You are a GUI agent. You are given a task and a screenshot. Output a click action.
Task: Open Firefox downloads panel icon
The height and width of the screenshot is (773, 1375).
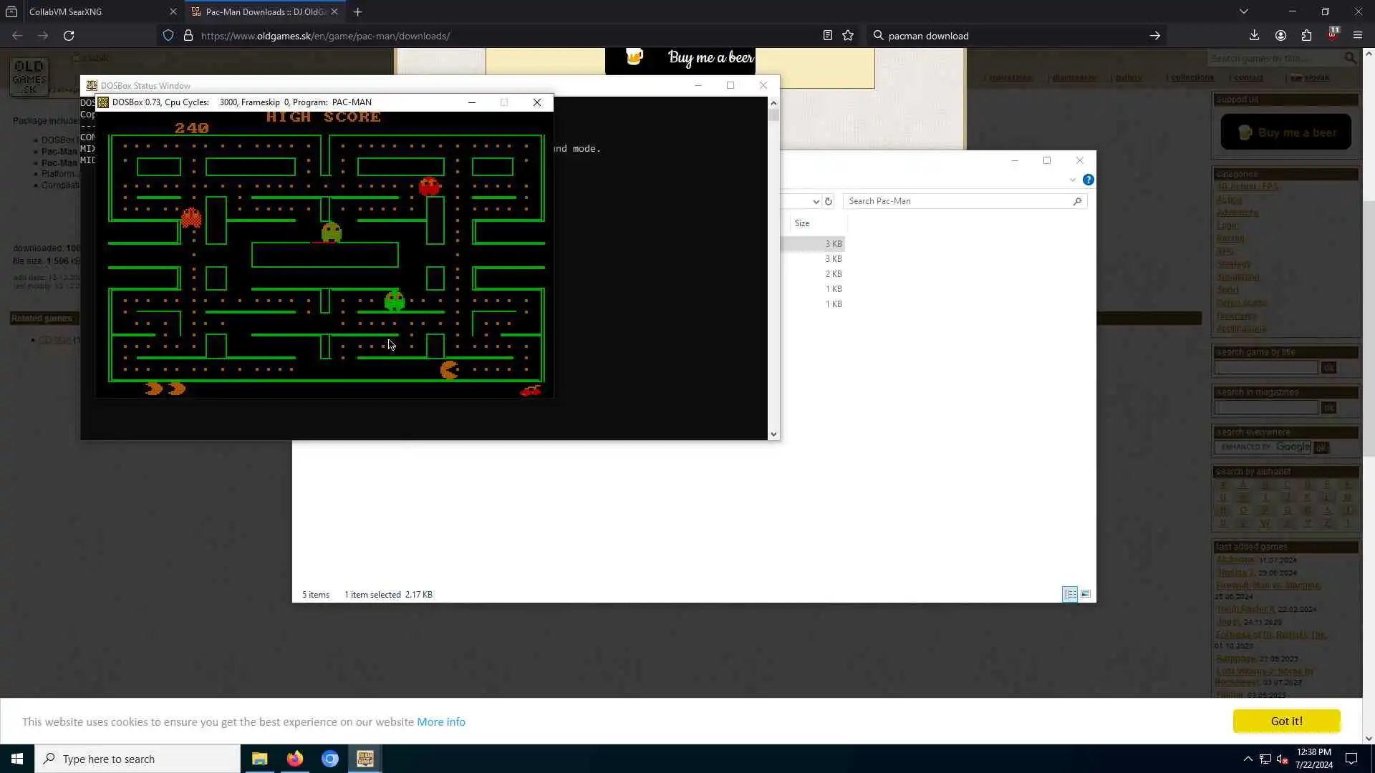[1254, 36]
